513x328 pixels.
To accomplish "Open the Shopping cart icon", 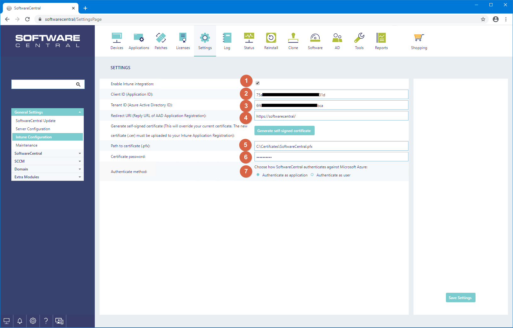I will 419,38.
